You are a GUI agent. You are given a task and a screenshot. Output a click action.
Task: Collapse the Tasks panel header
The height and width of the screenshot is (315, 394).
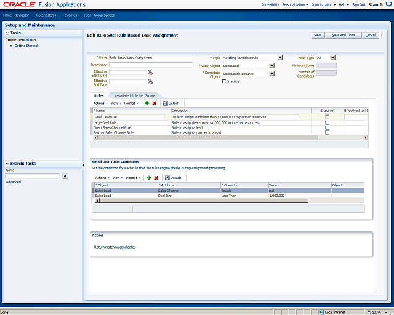[x=7, y=33]
